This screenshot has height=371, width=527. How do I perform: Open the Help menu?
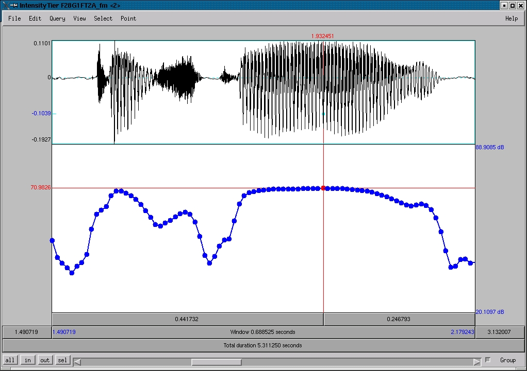[512, 19]
